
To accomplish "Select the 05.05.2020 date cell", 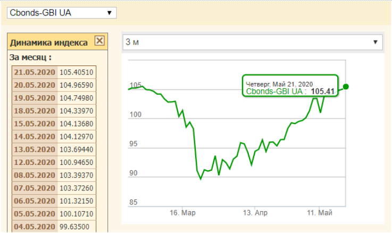I will 35,214.
